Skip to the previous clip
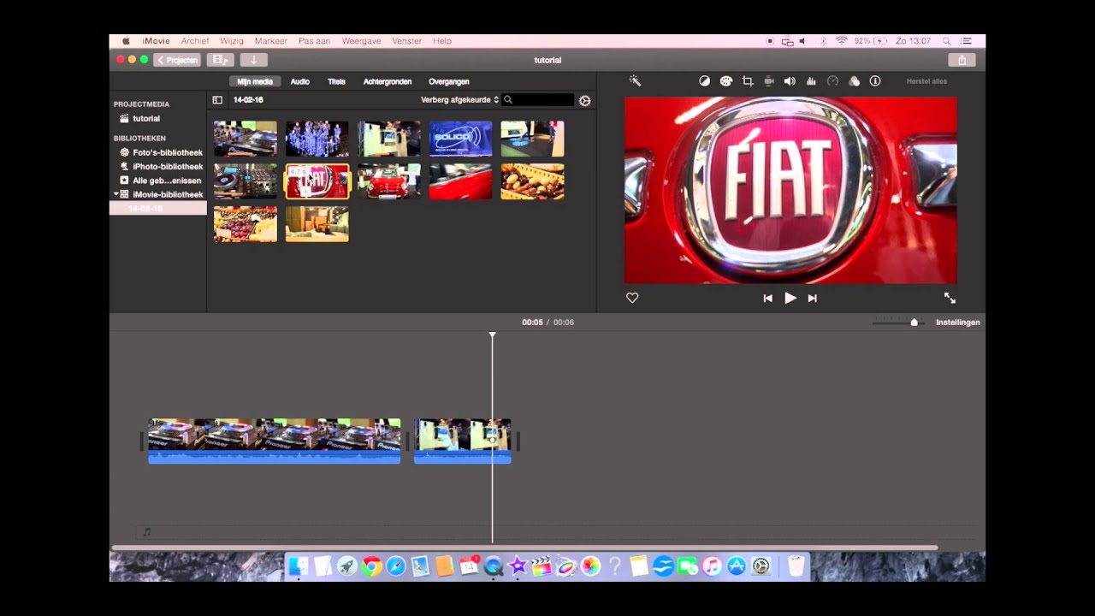The width and height of the screenshot is (1095, 616). pyautogui.click(x=767, y=299)
